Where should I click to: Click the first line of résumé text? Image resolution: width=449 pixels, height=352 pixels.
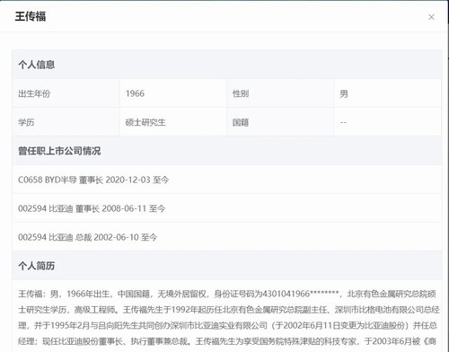click(x=227, y=294)
